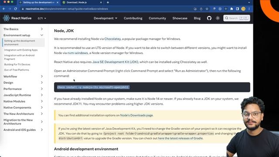Open the Chrome three-dot menu
The image size is (279, 157).
[249, 9]
